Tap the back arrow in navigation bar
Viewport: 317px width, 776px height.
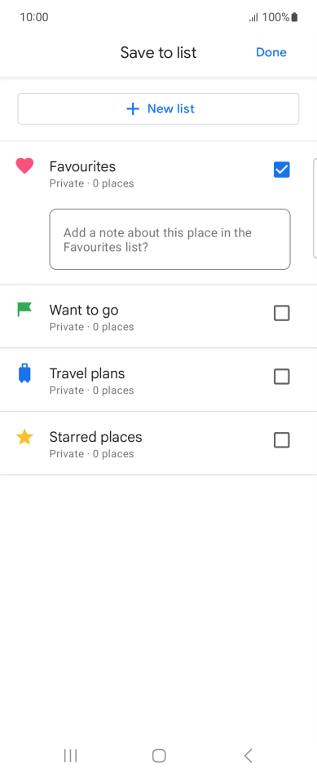point(249,755)
